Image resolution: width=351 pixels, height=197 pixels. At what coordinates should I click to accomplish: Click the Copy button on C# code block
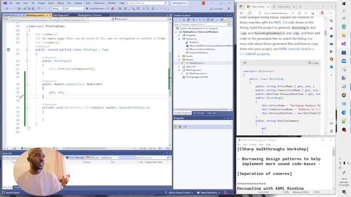pos(313,63)
